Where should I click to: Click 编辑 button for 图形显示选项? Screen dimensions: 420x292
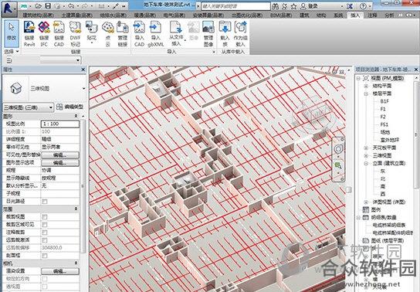[60, 163]
